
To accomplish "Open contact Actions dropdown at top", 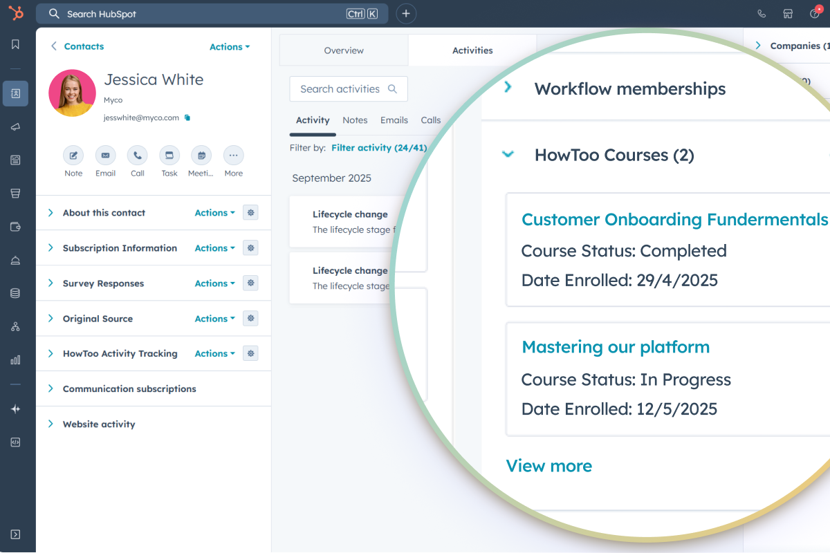I will click(x=230, y=47).
